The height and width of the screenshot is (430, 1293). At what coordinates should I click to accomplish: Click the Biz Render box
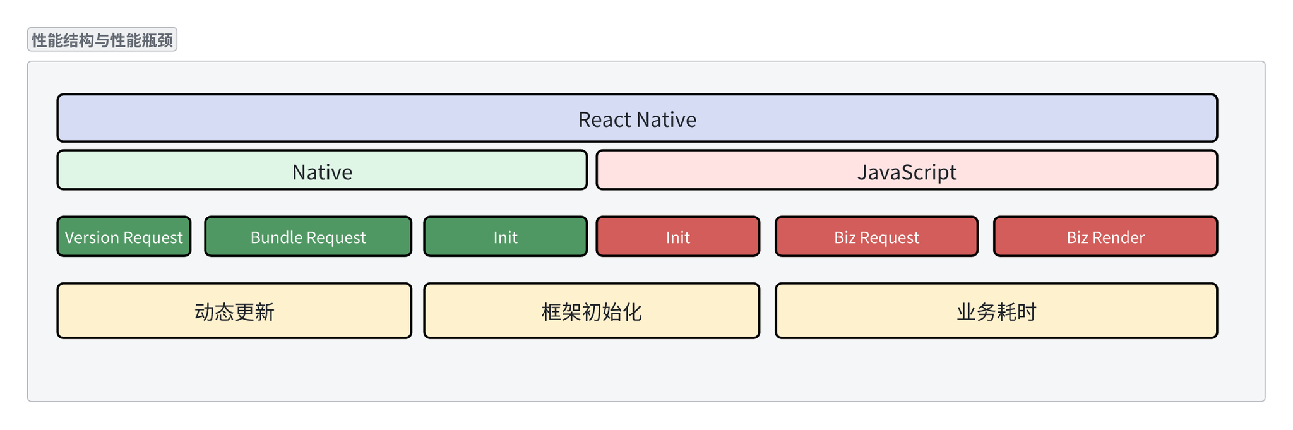point(1105,237)
